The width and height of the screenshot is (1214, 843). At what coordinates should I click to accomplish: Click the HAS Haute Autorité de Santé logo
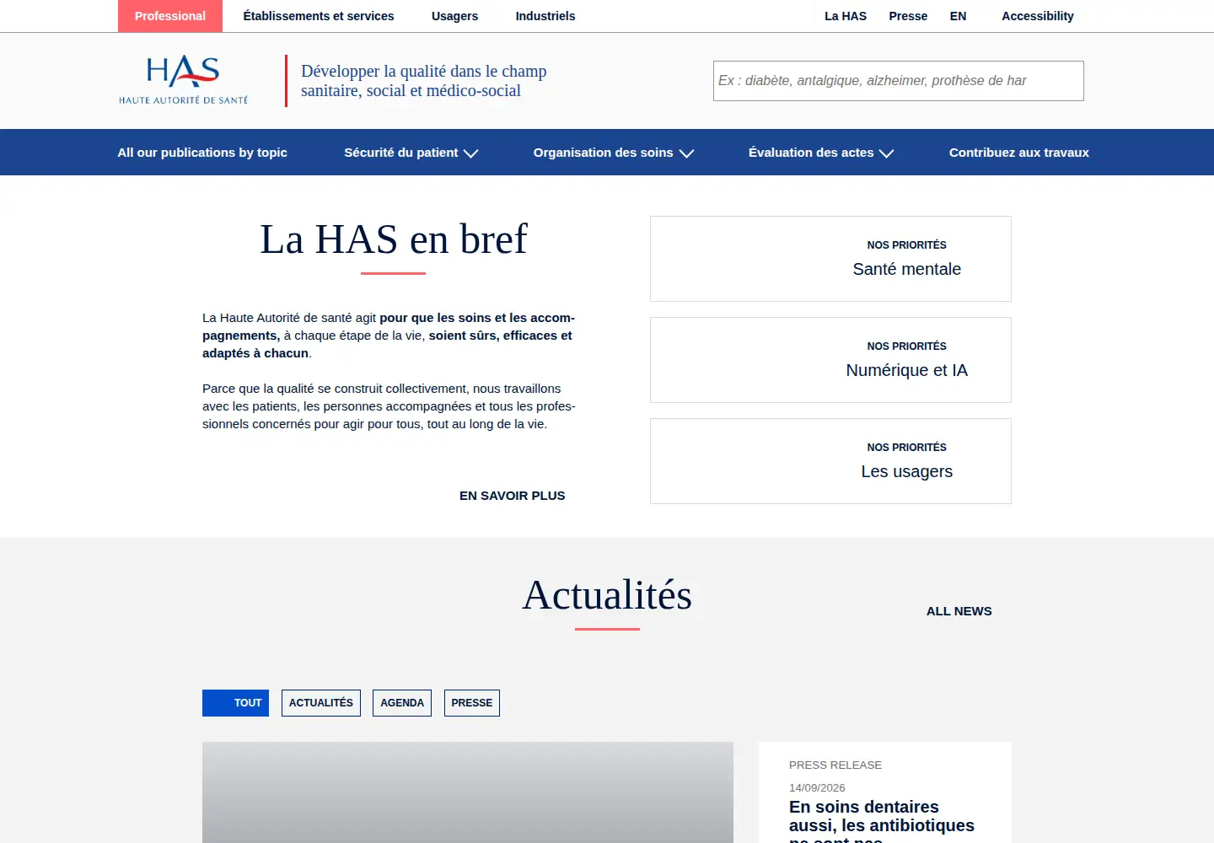point(183,80)
